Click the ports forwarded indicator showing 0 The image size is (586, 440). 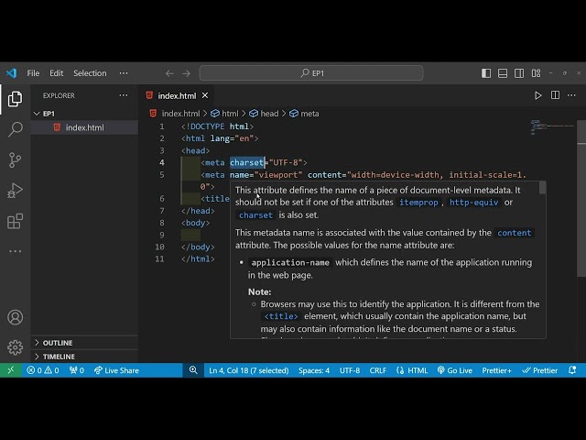pos(77,370)
